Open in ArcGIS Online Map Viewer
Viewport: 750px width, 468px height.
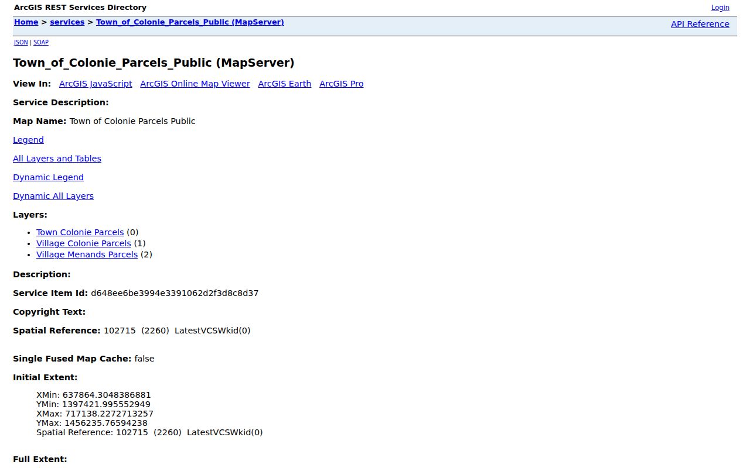[195, 84]
